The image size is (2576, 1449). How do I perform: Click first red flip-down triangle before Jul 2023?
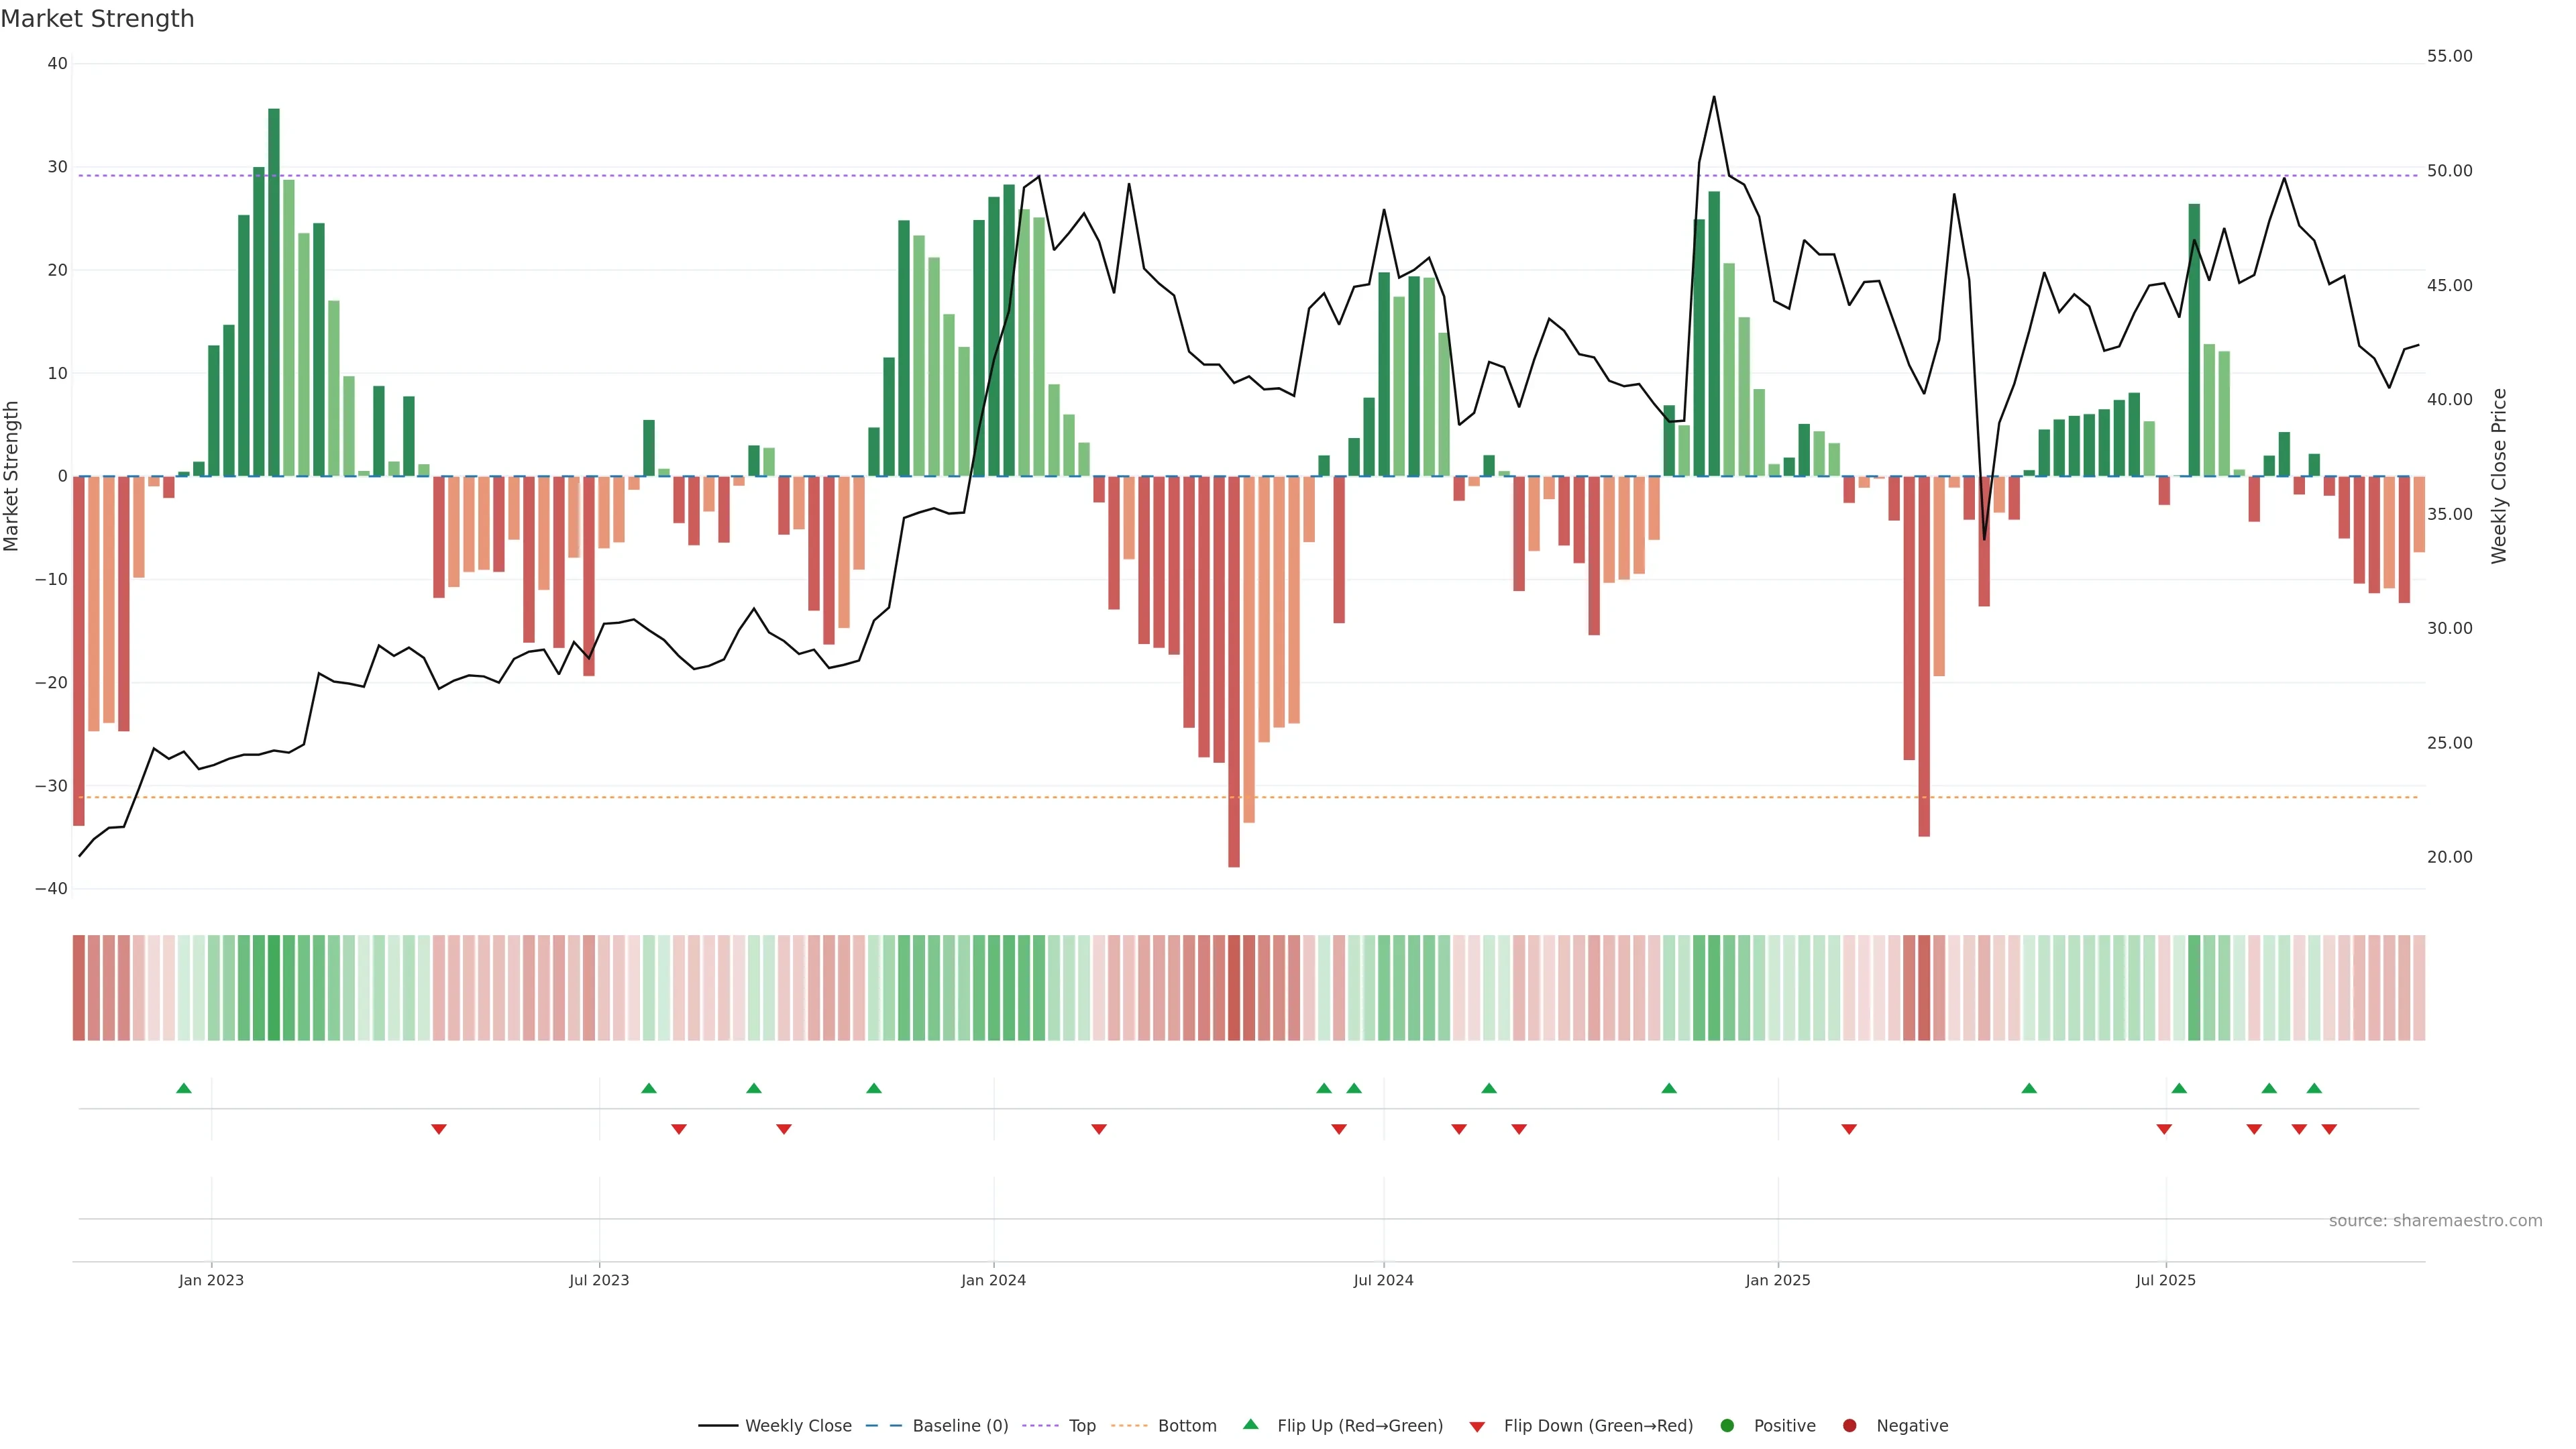pyautogui.click(x=438, y=1129)
